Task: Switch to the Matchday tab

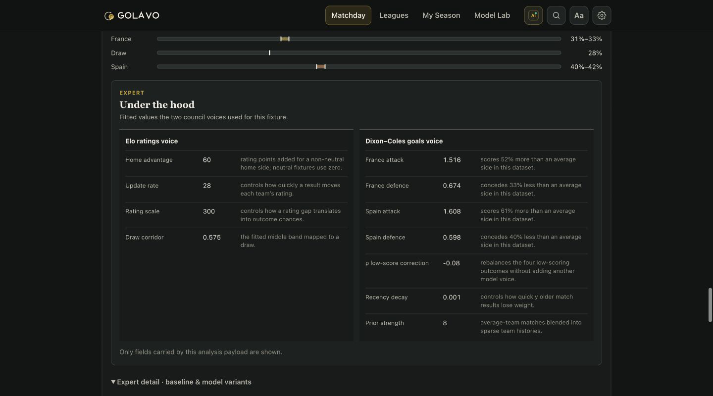Action: [348, 15]
